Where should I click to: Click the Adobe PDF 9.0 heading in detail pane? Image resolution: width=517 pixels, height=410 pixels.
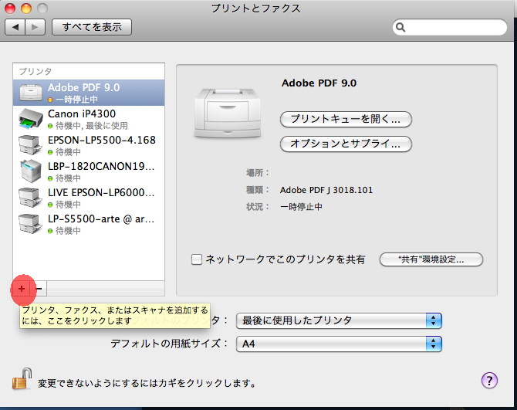click(319, 83)
